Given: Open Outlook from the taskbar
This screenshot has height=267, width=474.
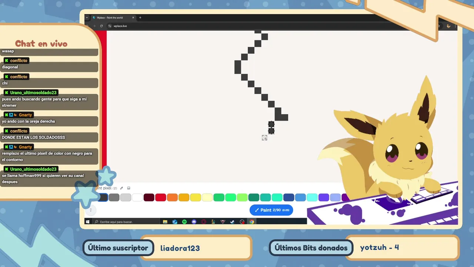Looking at the screenshot, I should (x=175, y=222).
